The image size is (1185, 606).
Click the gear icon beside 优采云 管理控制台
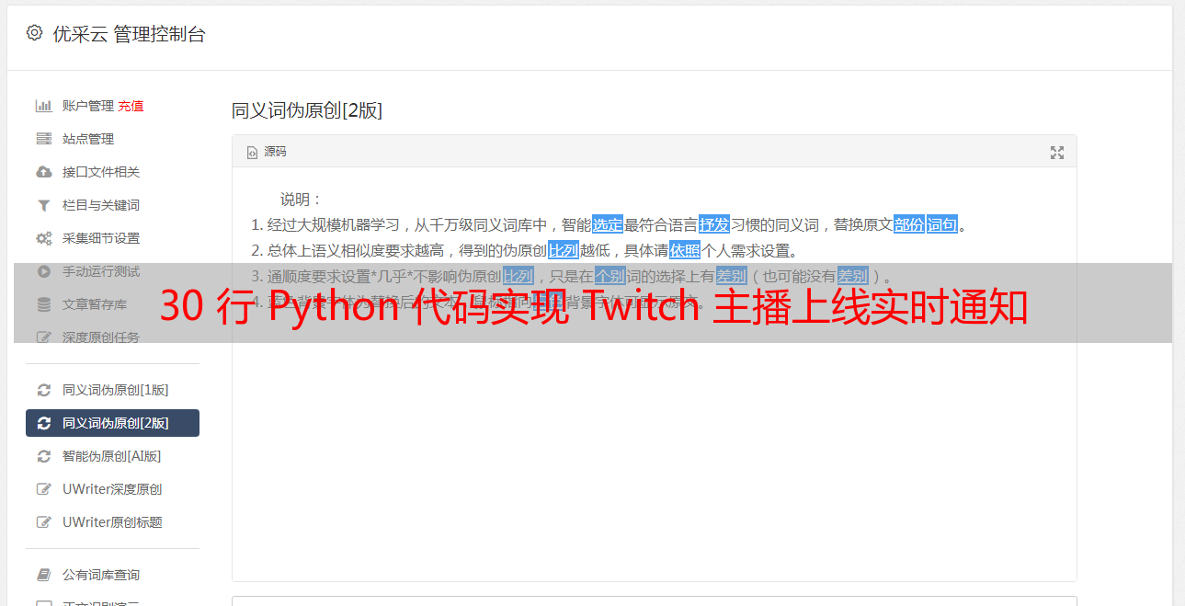[34, 34]
